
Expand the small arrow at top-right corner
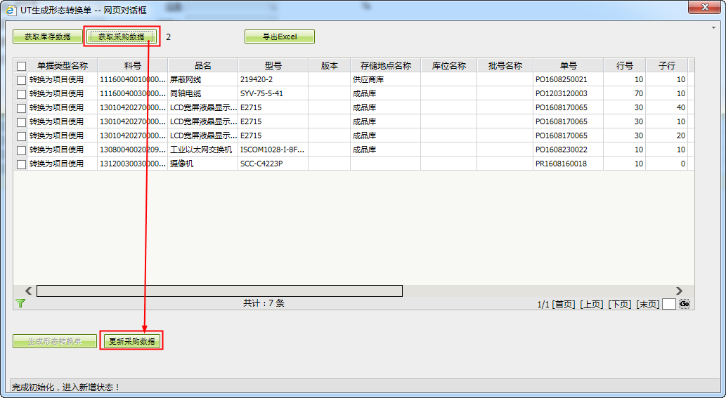coord(714,28)
